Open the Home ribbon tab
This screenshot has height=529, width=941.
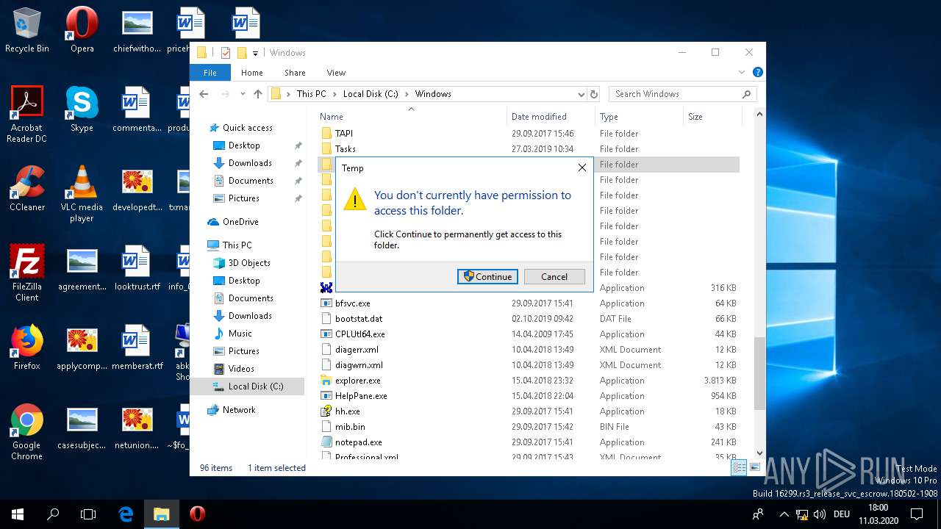252,73
